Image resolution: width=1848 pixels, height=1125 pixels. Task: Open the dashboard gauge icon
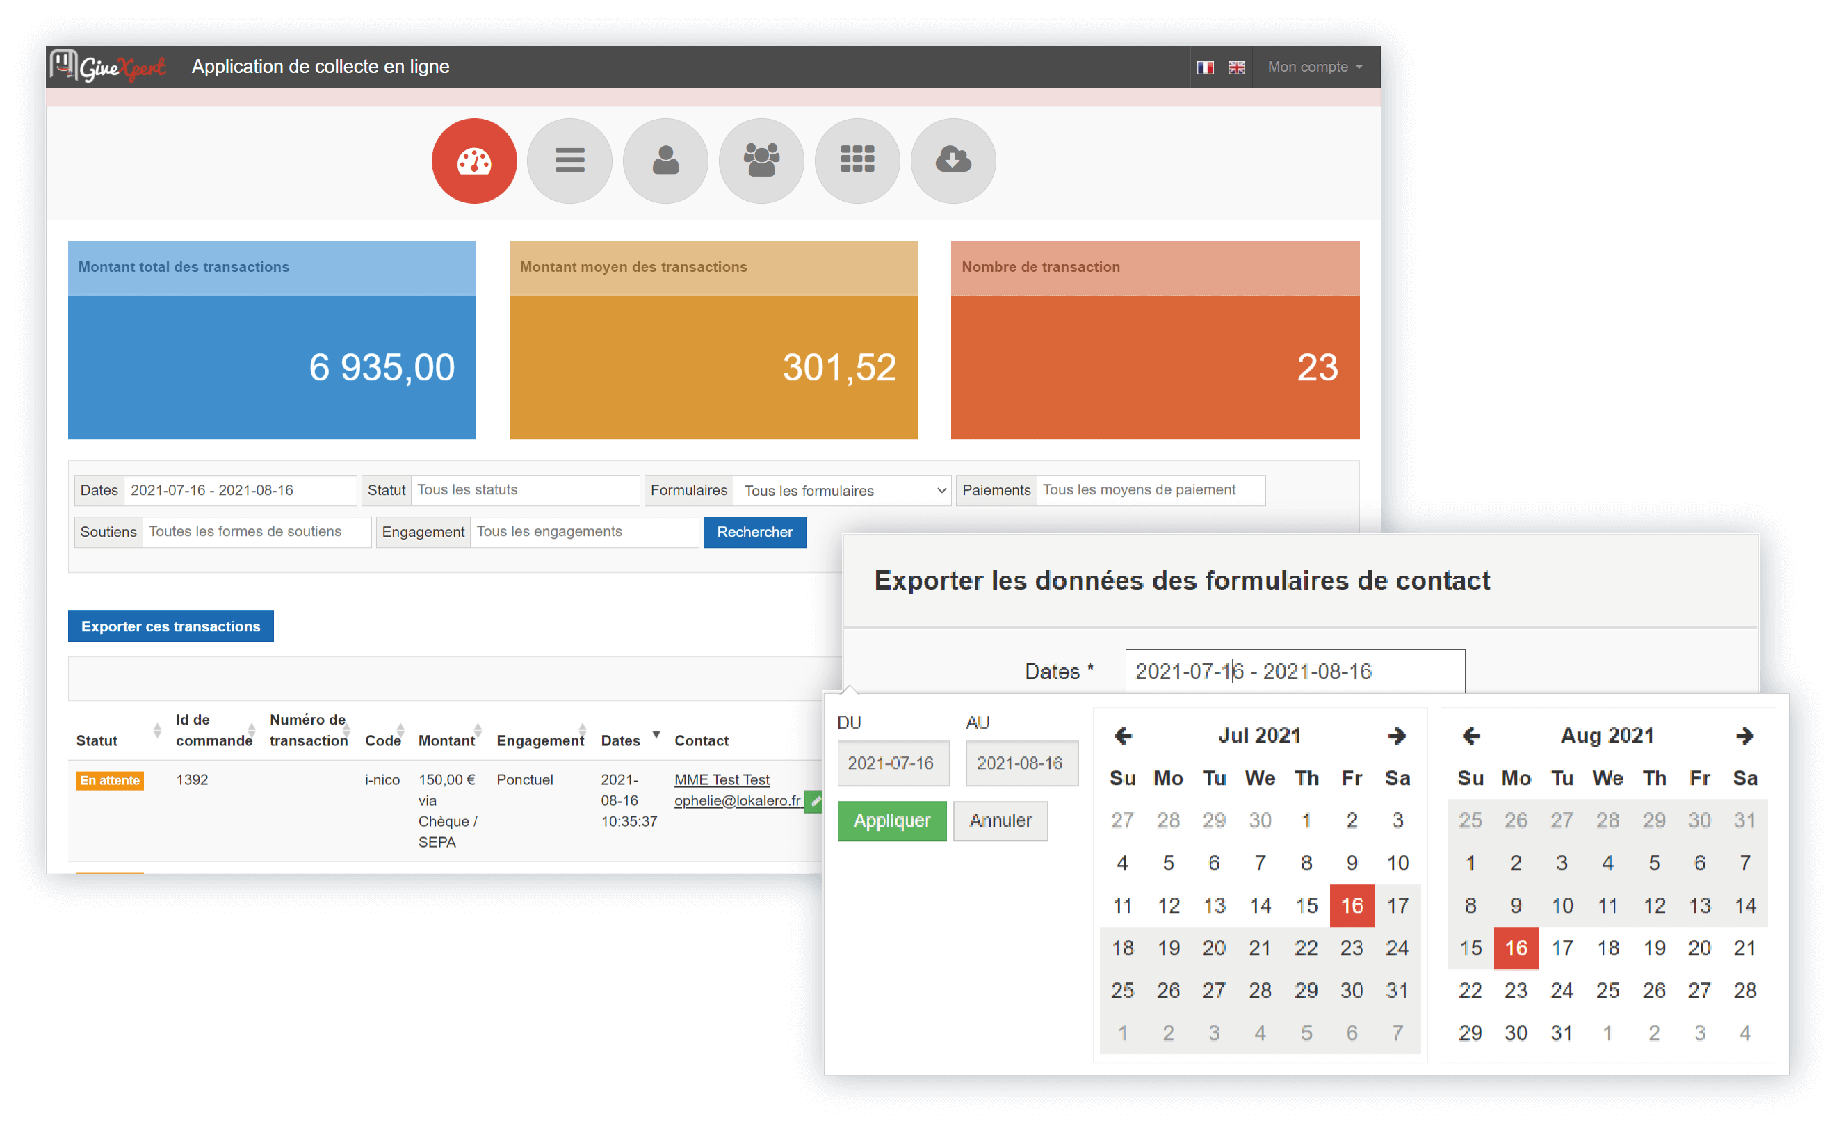point(474,161)
